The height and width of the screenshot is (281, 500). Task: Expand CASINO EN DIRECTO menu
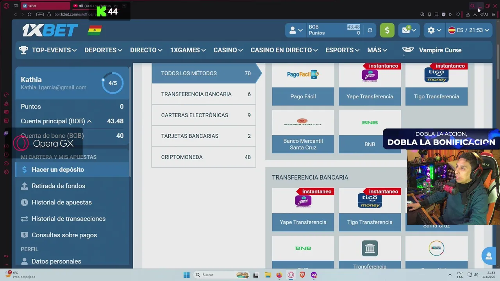(284, 50)
